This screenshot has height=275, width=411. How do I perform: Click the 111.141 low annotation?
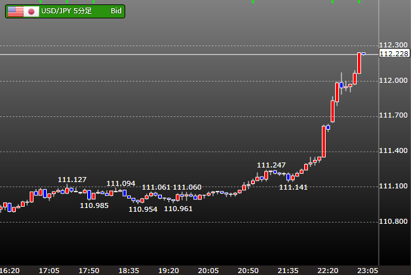click(293, 187)
